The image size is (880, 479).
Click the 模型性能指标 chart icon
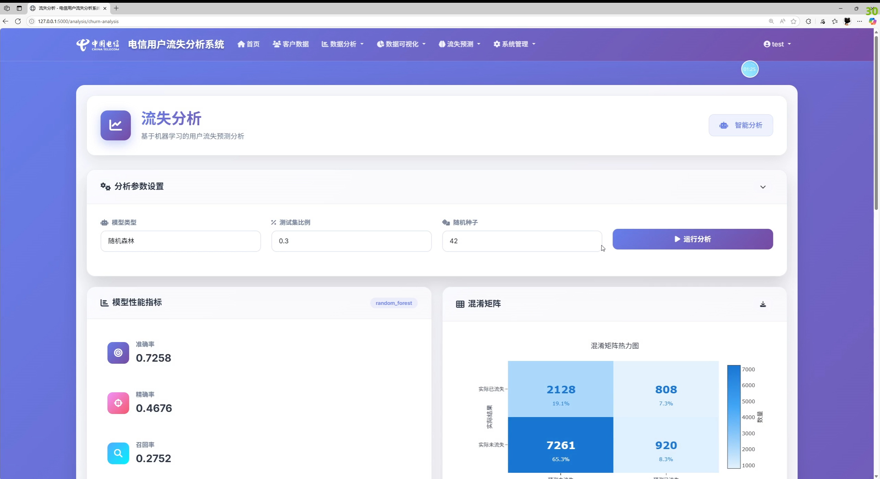click(104, 303)
